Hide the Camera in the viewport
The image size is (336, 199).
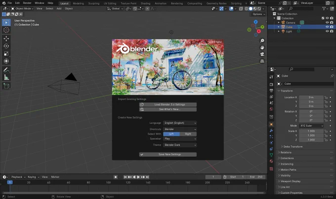coord(327,23)
